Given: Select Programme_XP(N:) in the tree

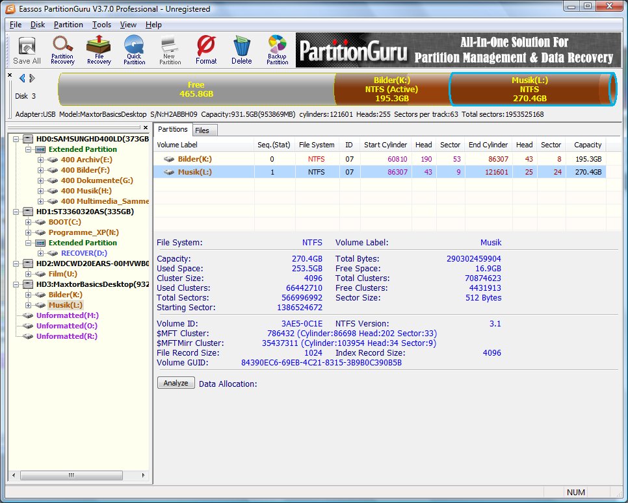Looking at the screenshot, I should [x=84, y=232].
